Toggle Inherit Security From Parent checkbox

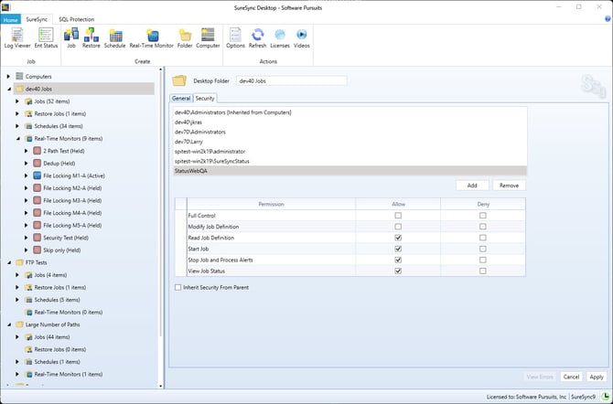coord(177,288)
